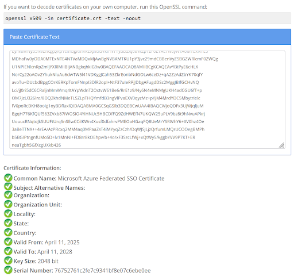This screenshot has width=294, height=280.
Task: Click the certificate line starting with OM7JcU326Ire
Action: click(106, 98)
